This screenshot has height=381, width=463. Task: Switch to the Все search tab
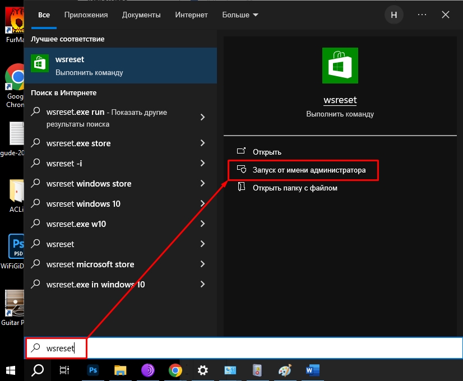coord(44,15)
